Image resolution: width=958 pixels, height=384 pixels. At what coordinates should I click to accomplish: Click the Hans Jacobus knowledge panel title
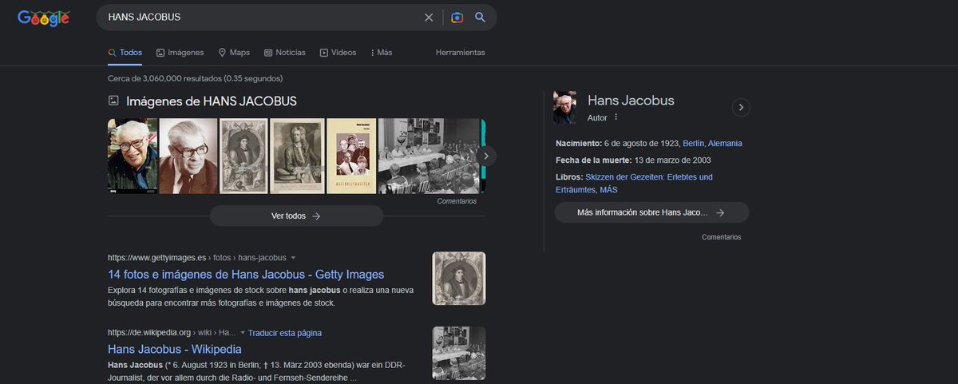point(631,101)
